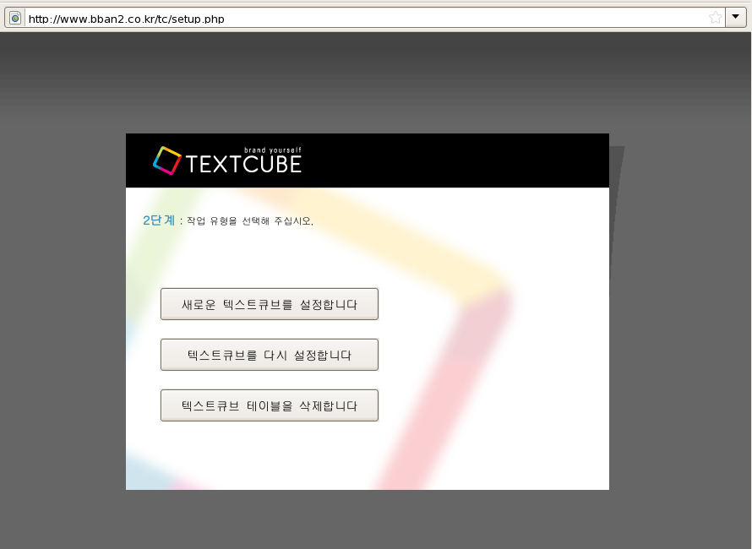Click the Textcube logo in the header
This screenshot has width=752, height=549.
(x=226, y=160)
